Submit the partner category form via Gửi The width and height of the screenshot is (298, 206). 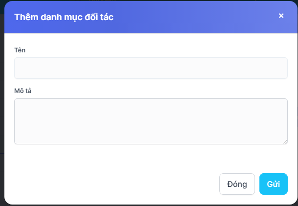[x=273, y=184]
